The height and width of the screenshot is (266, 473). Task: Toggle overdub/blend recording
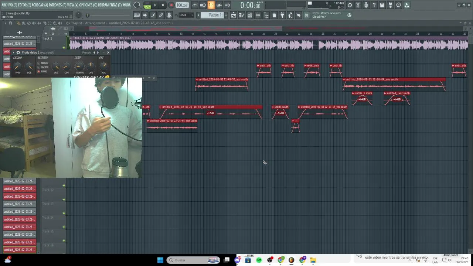pos(219,5)
